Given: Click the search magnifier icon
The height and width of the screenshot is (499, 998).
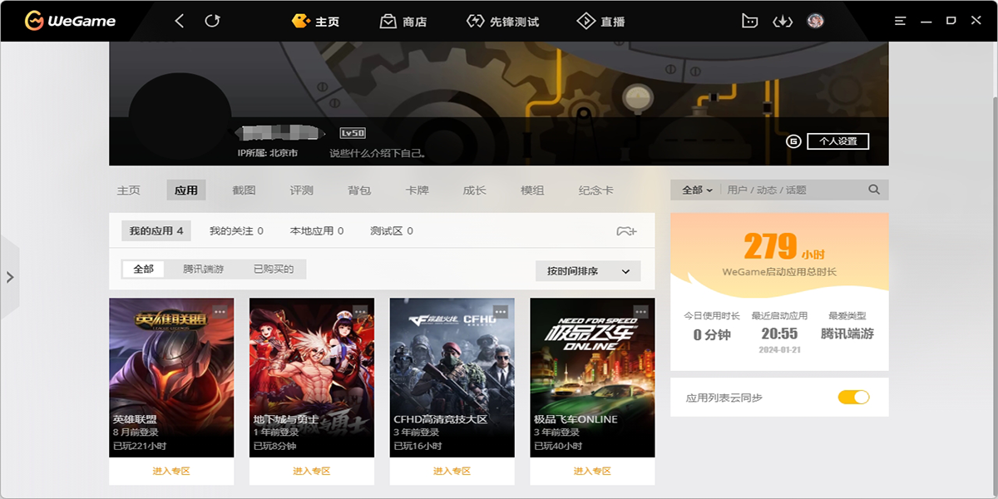Looking at the screenshot, I should click(874, 190).
